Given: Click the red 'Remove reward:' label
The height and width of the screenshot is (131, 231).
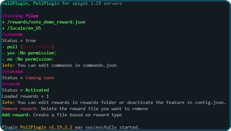Looking at the screenshot, I should (20, 109).
